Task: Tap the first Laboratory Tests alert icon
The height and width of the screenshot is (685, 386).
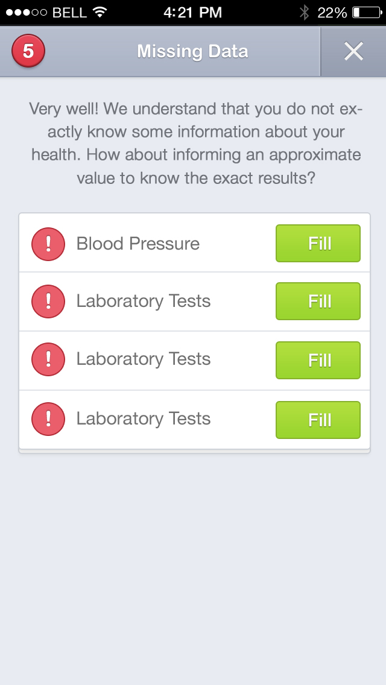Action: (x=48, y=301)
